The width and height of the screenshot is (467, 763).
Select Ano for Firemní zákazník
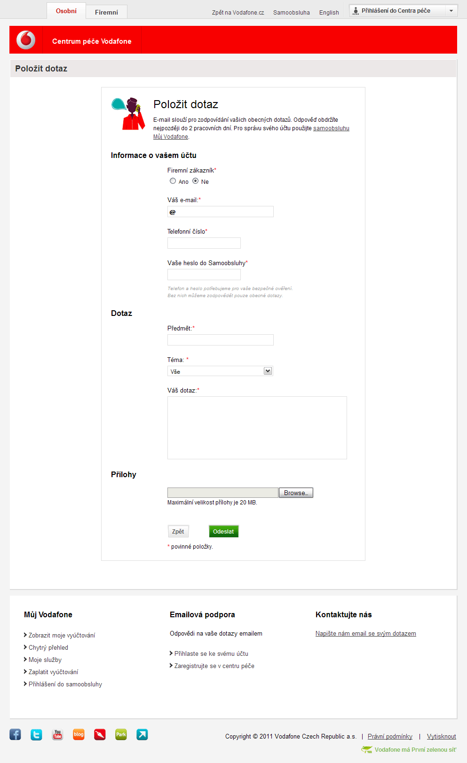tap(173, 181)
